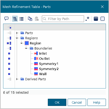Click the copy selection icon
The image size is (109, 109).
coord(30,19)
